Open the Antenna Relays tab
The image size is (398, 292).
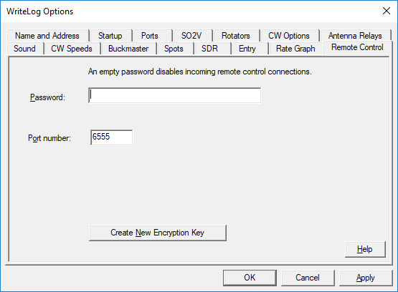point(355,36)
